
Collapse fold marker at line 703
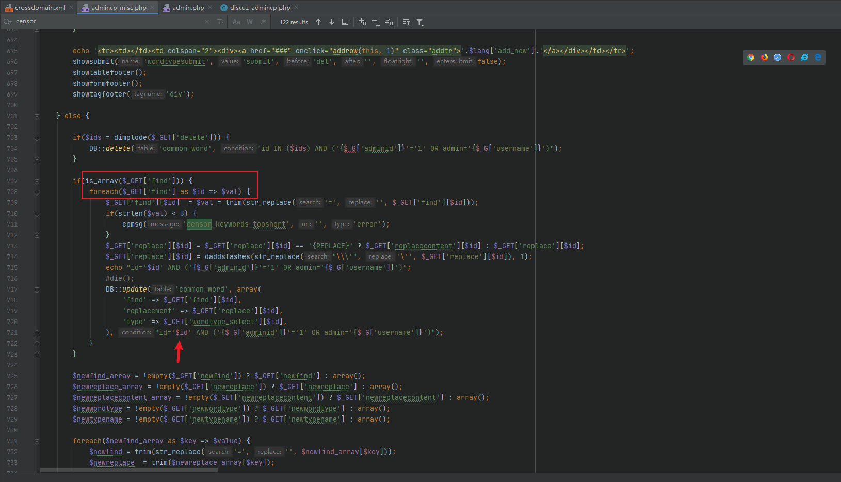(x=37, y=138)
